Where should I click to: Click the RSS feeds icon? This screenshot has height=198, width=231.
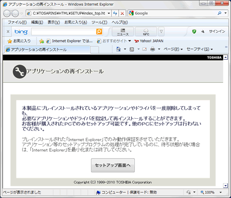click(x=132, y=49)
